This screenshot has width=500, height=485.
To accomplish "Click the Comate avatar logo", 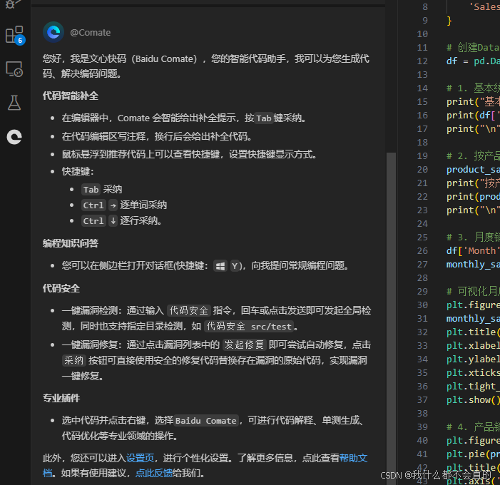I will point(53,32).
